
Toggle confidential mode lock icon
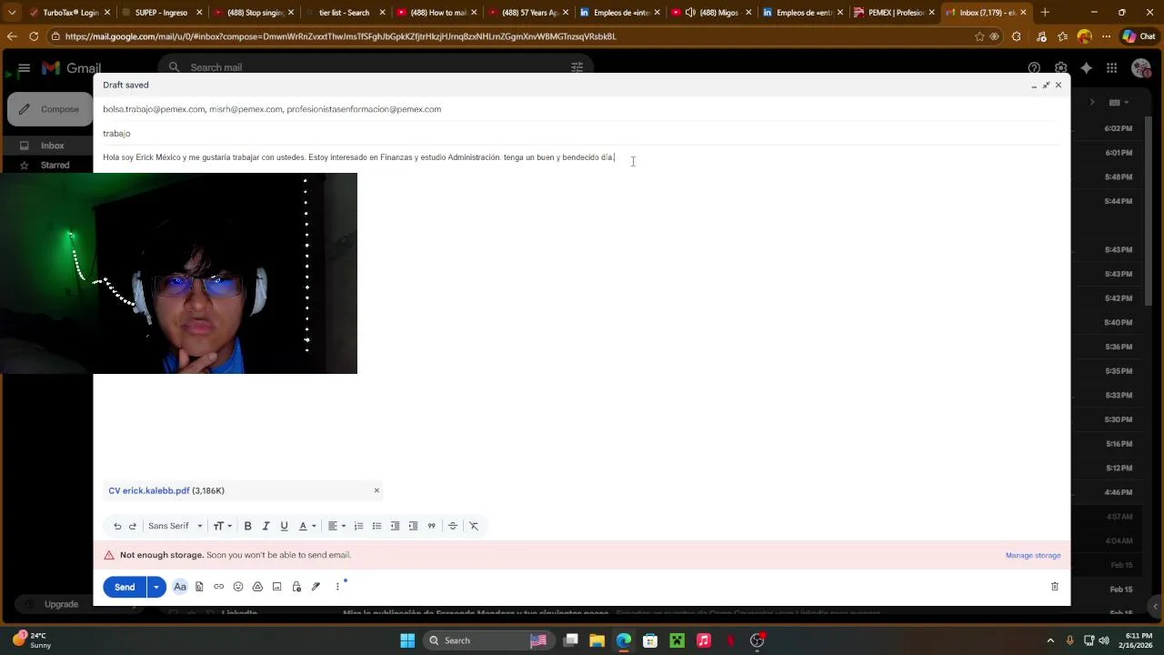pyautogui.click(x=296, y=587)
